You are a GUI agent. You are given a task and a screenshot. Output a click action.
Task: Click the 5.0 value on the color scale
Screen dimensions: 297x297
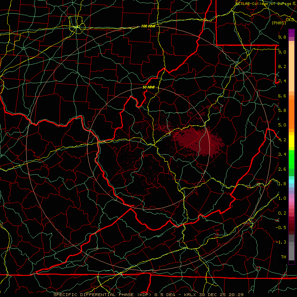(x=282, y=125)
